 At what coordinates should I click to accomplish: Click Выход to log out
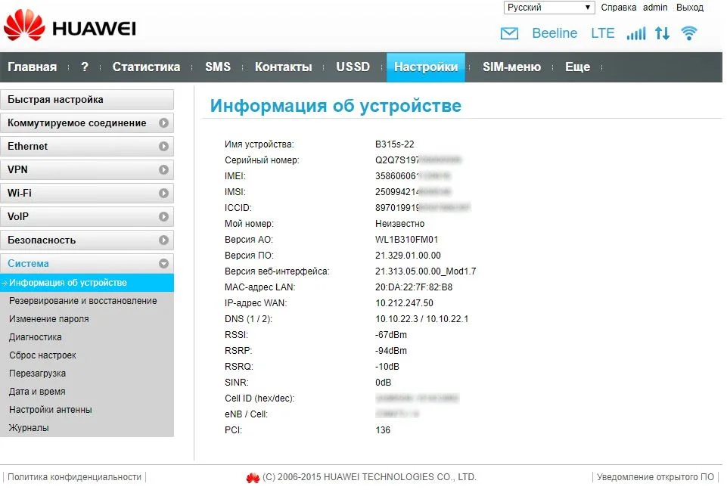click(690, 8)
